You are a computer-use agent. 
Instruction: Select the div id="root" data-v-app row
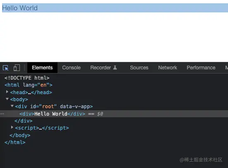point(54,106)
